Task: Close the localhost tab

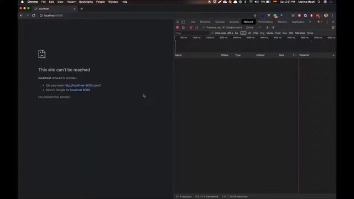Action: [75, 9]
